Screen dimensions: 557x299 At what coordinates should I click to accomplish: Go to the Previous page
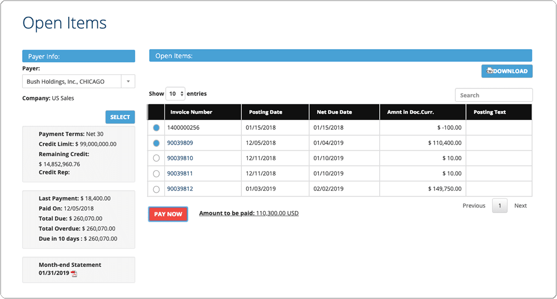474,205
